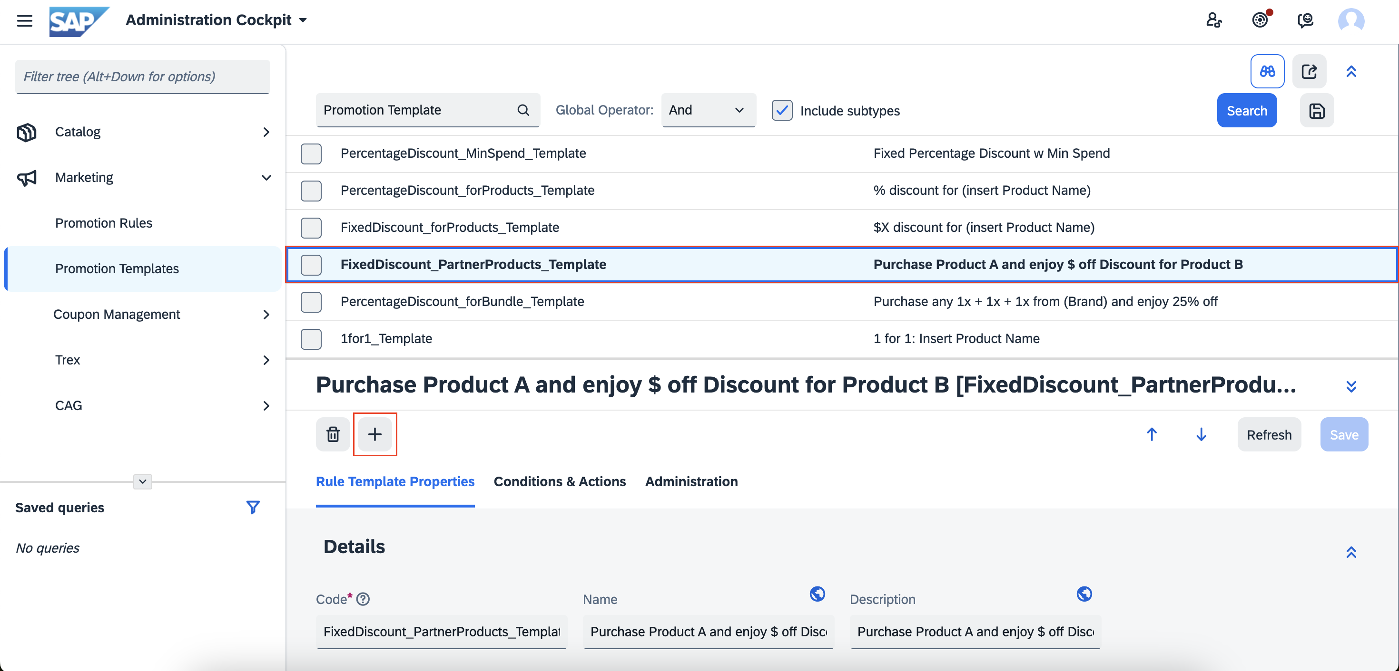Open the Administration tab
Image resolution: width=1399 pixels, height=671 pixels.
click(x=691, y=481)
